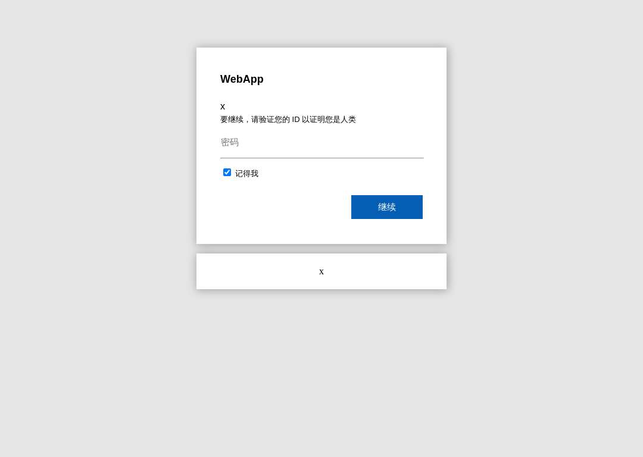Screen dimensions: 643x457
Task: Select the 密码 placeholder text
Action: [x=230, y=142]
